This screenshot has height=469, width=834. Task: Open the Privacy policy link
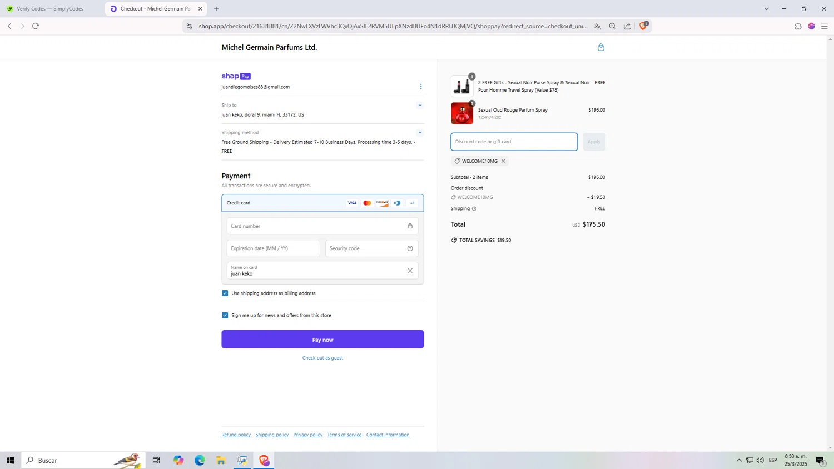click(x=308, y=435)
